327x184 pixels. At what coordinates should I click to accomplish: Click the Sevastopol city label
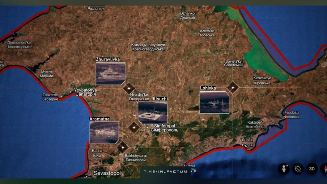click(107, 173)
